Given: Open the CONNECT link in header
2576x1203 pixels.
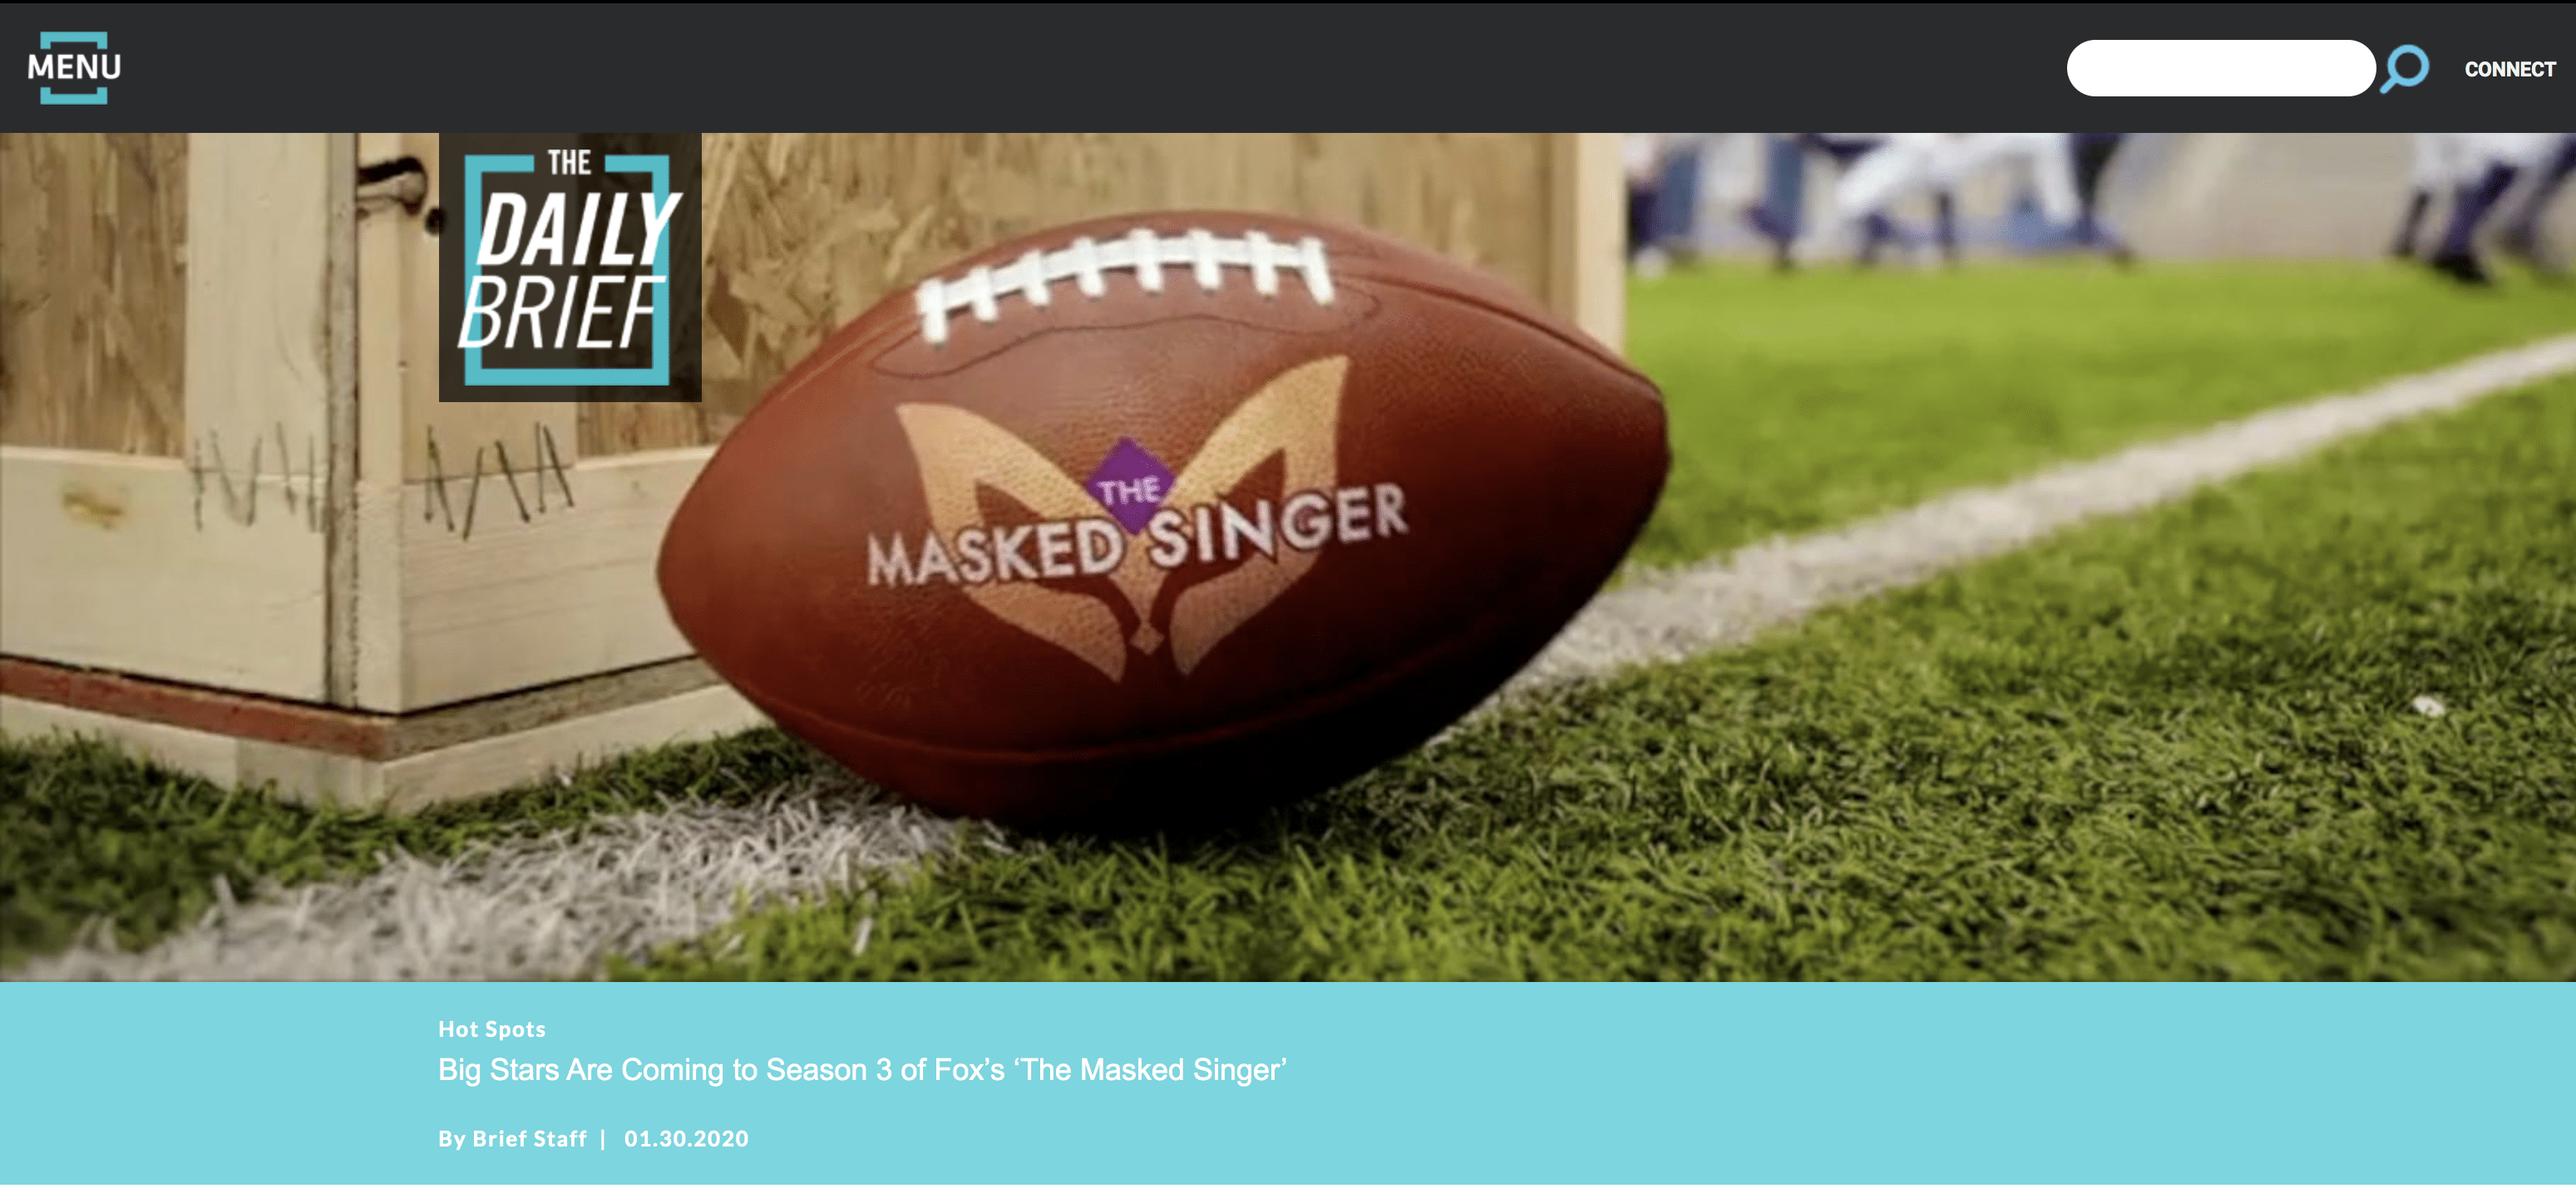Looking at the screenshot, I should [x=2509, y=69].
